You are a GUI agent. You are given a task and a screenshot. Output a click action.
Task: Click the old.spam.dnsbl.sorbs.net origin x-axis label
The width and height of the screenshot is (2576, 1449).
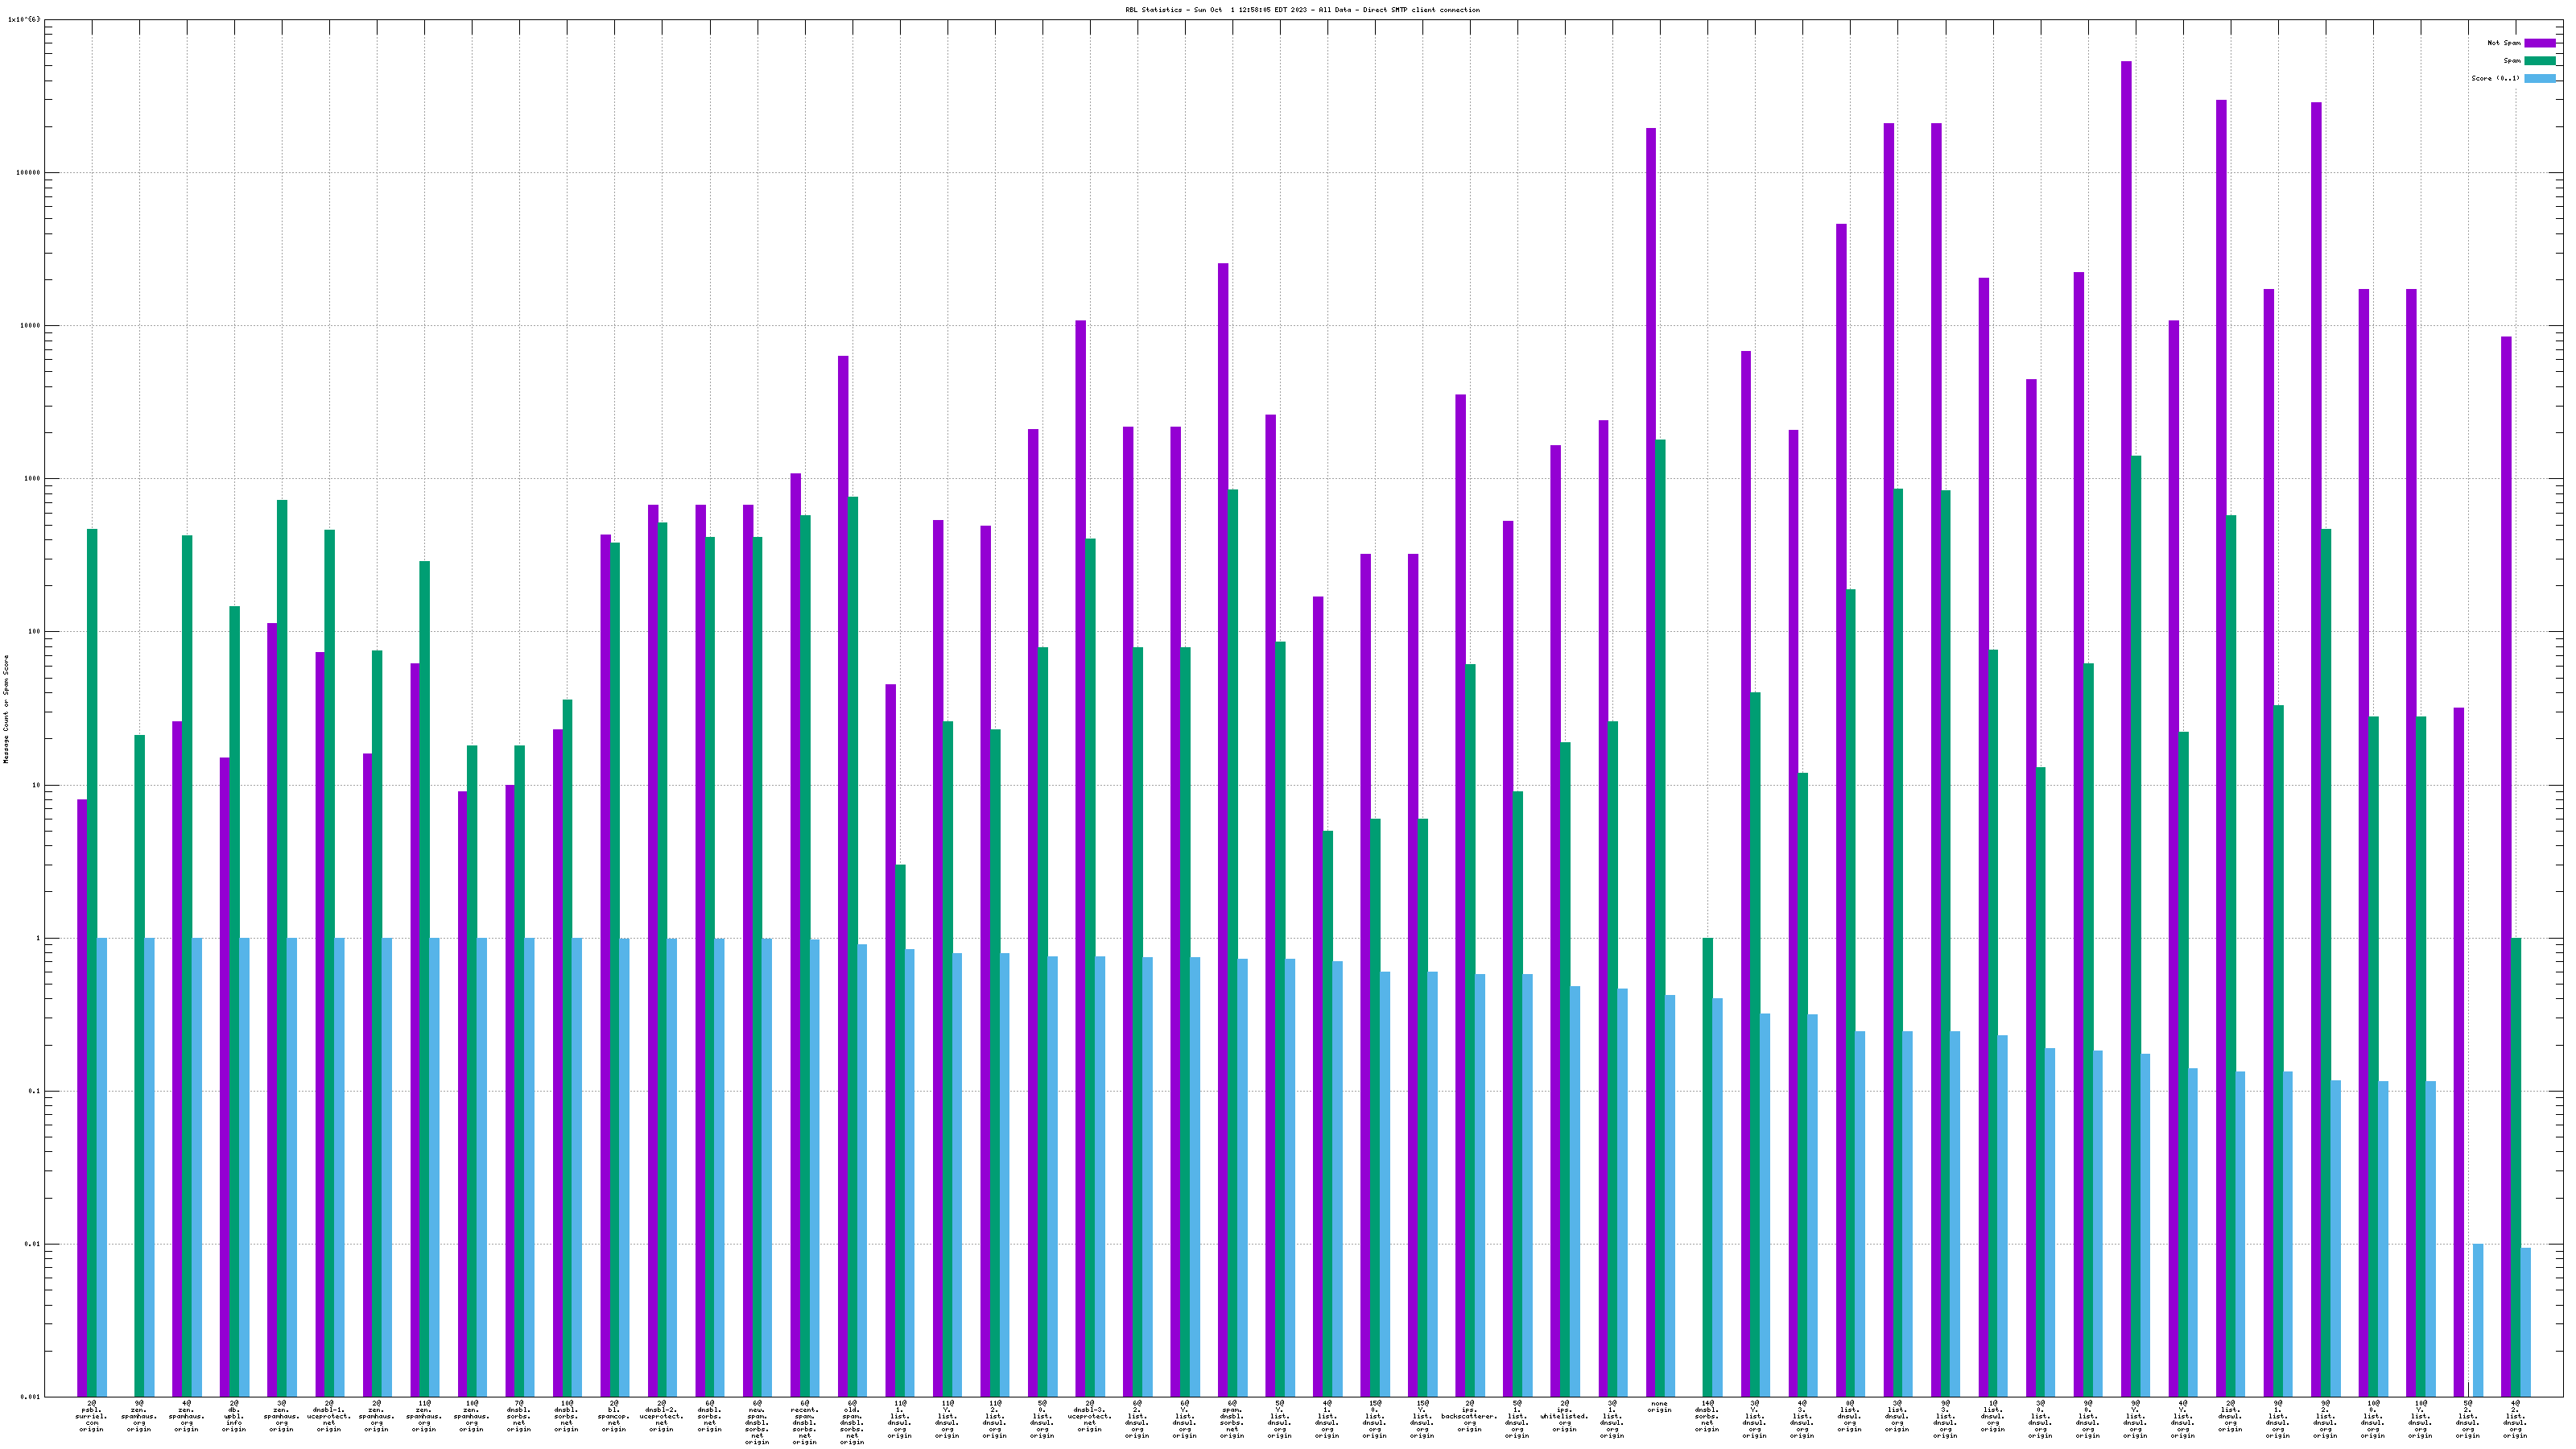point(852,1423)
